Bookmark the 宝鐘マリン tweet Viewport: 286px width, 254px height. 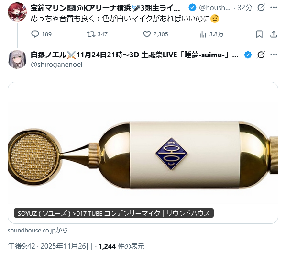259,34
